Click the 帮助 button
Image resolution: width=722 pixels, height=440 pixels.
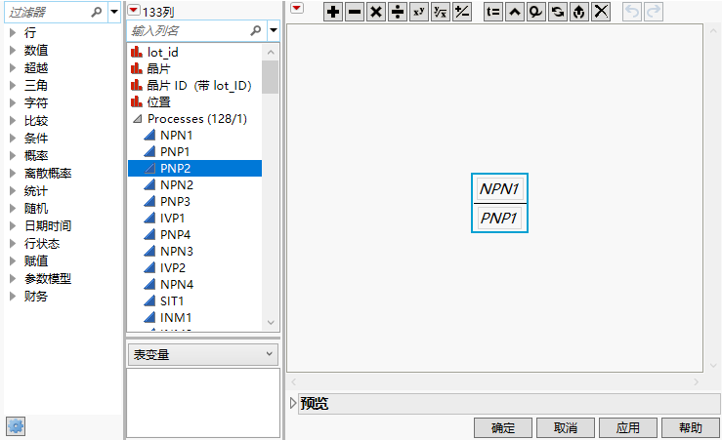[691, 428]
